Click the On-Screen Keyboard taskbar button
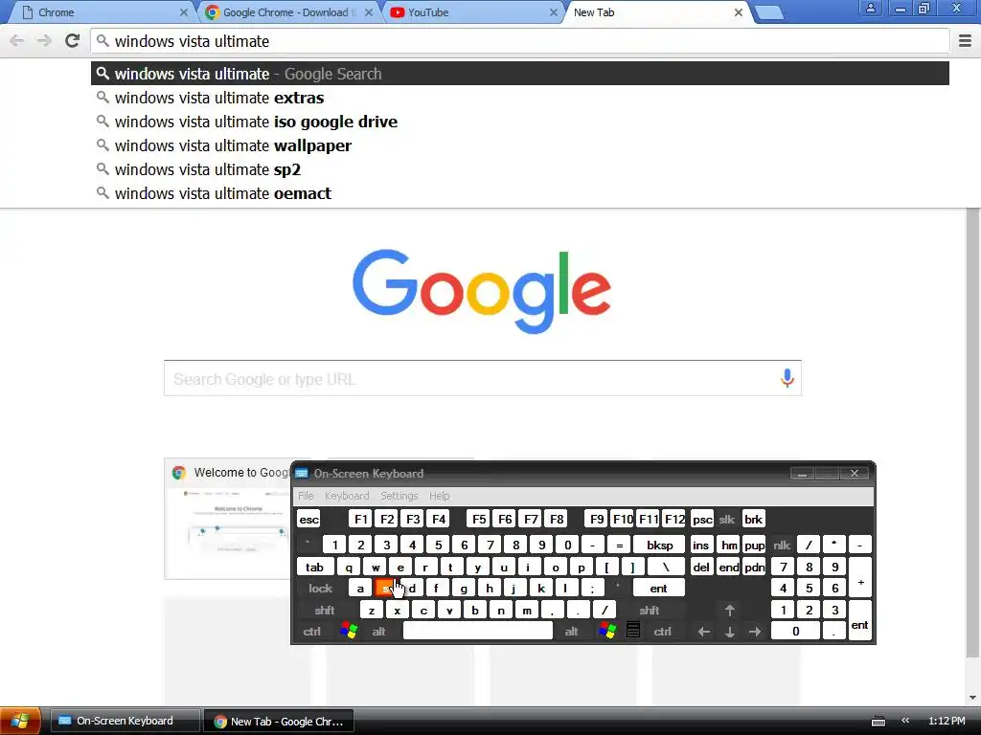 125,721
